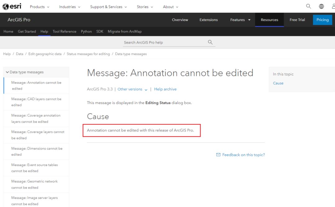The height and width of the screenshot is (207, 335).
Task: Open the Help archive link
Action: click(165, 89)
